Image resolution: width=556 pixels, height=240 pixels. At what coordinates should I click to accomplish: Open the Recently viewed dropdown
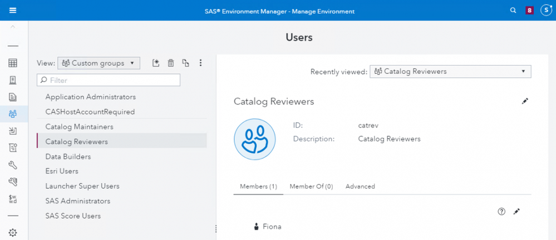point(450,71)
